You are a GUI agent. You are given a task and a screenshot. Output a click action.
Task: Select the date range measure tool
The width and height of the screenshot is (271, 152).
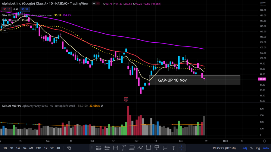click(115, 148)
